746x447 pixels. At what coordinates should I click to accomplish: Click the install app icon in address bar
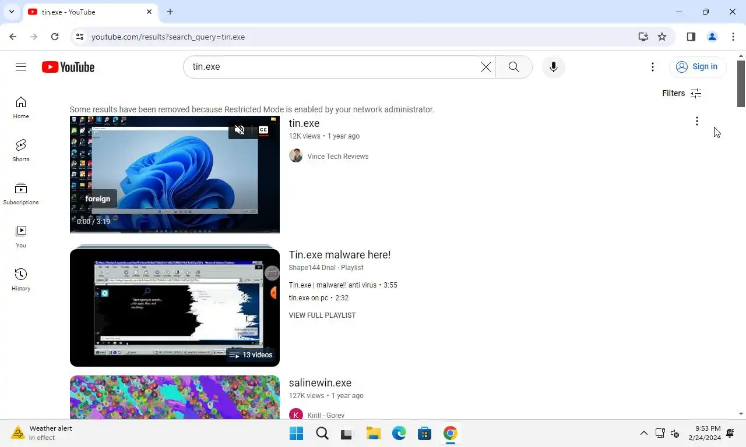coord(643,37)
